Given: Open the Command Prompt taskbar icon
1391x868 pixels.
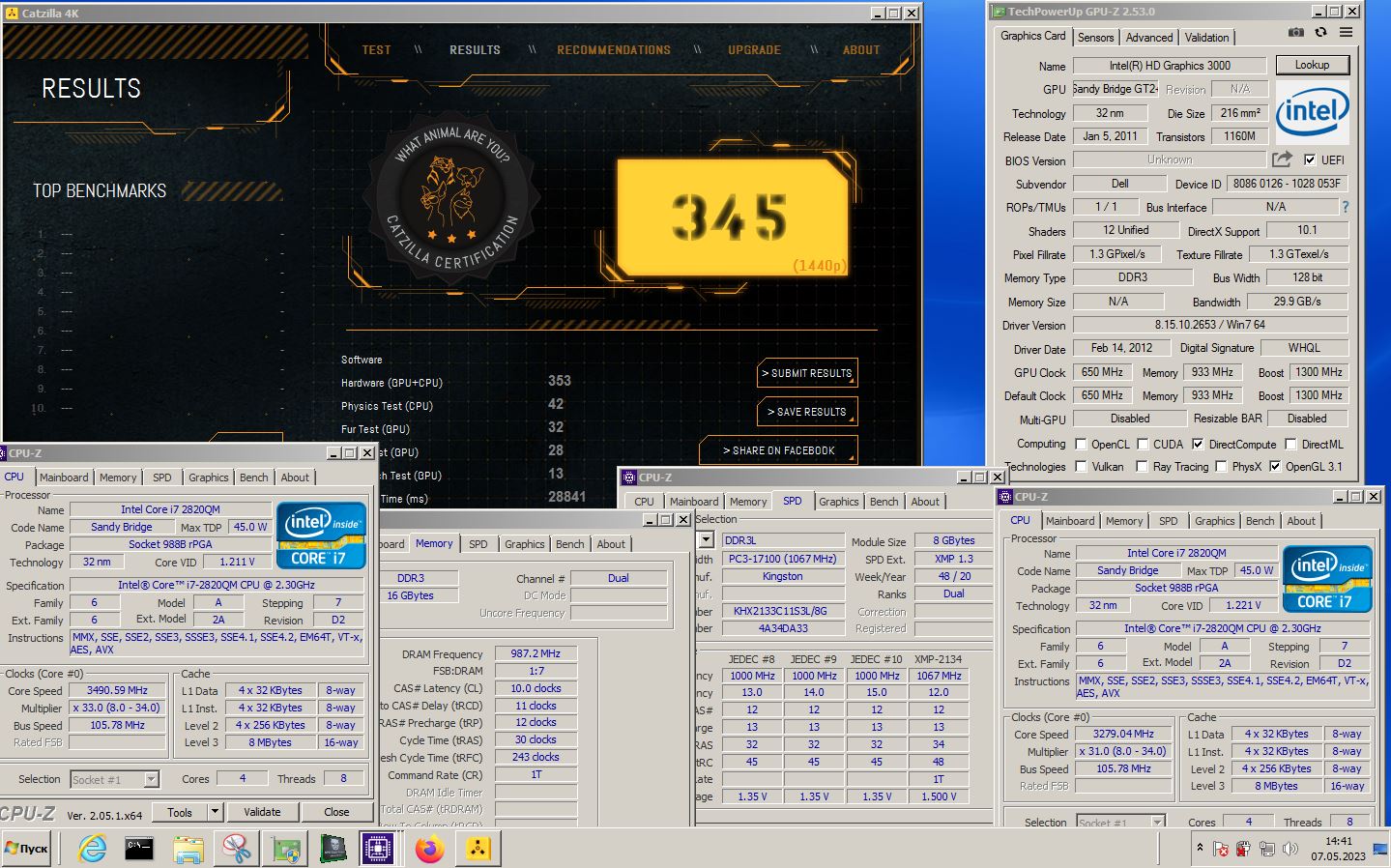Looking at the screenshot, I should [x=139, y=849].
